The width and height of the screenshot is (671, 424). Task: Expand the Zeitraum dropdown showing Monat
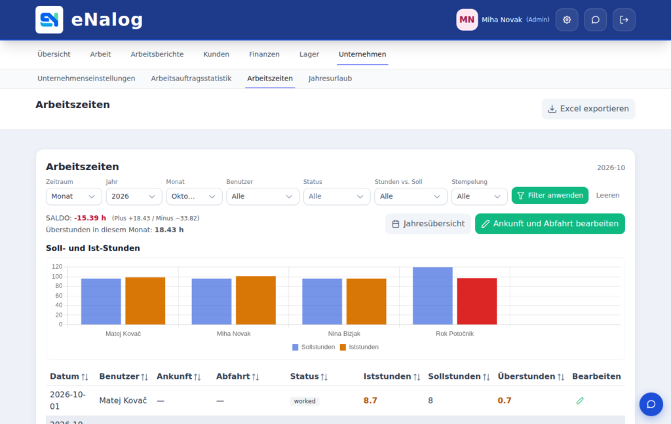[73, 196]
